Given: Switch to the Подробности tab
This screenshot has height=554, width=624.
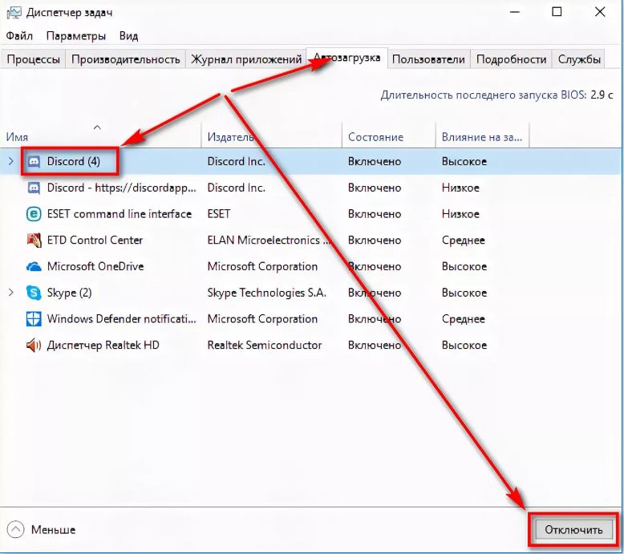Looking at the screenshot, I should point(511,59).
